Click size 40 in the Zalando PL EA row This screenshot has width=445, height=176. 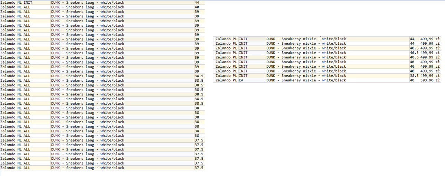(x=414, y=80)
